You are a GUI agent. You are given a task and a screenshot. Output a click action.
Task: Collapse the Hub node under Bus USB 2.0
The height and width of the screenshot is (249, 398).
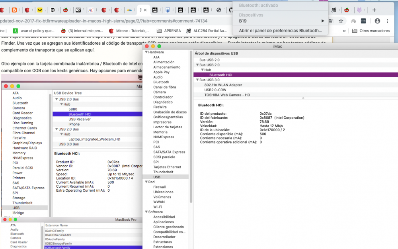tap(202, 70)
